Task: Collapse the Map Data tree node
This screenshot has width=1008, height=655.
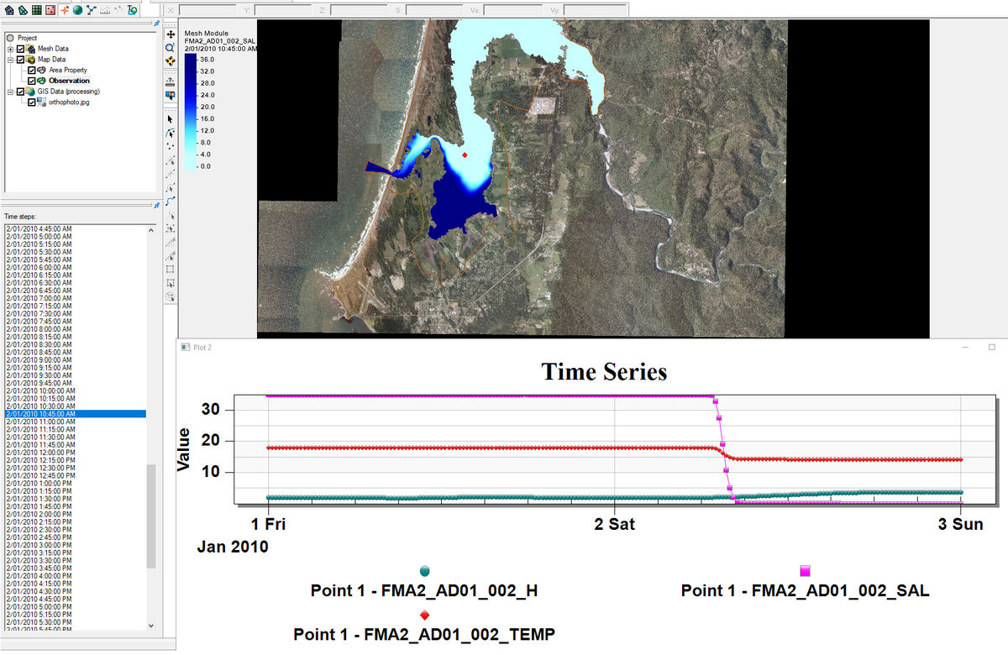Action: pyautogui.click(x=11, y=60)
